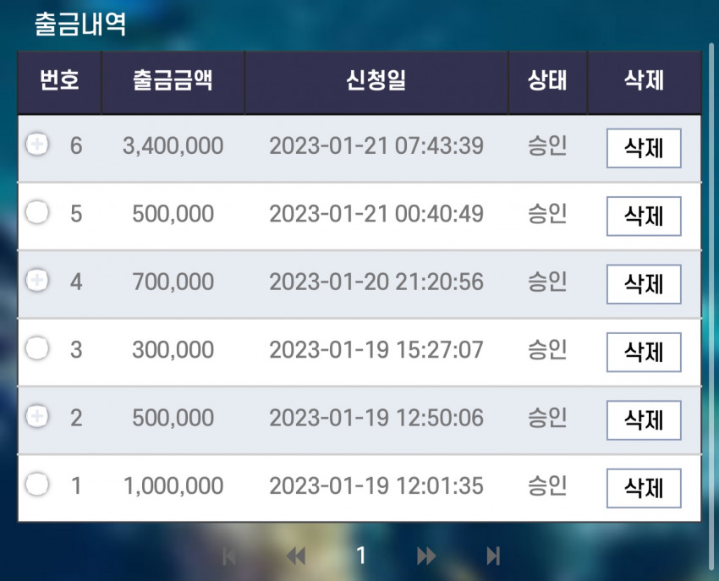
Task: Expand row 4 details via plus icon
Action: [x=37, y=280]
